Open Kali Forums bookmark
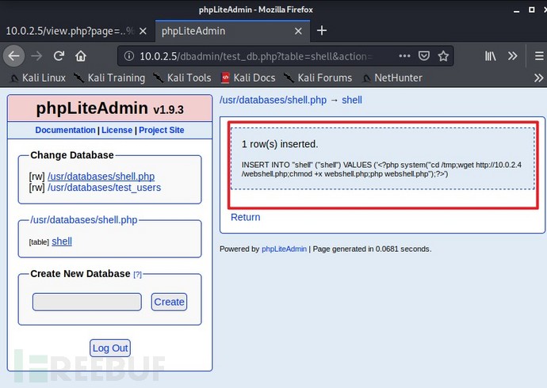The image size is (547, 388). (317, 78)
